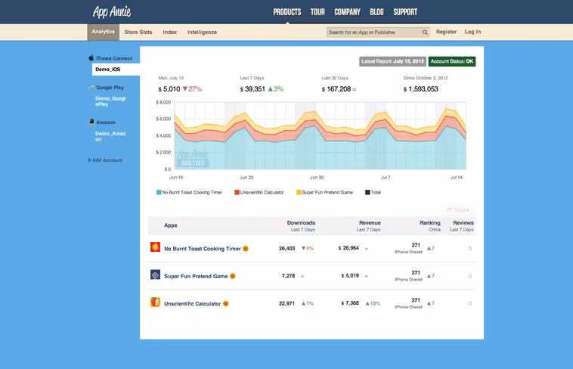Click the plus icon of Add Account
Image resolution: width=573 pixels, height=369 pixels.
click(x=89, y=160)
